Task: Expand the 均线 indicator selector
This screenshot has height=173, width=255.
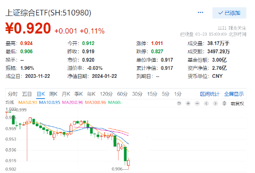Action: pos(10,102)
